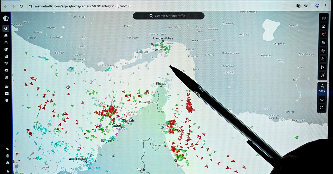
Task: Click the browser back arrow
Action: (6, 6)
